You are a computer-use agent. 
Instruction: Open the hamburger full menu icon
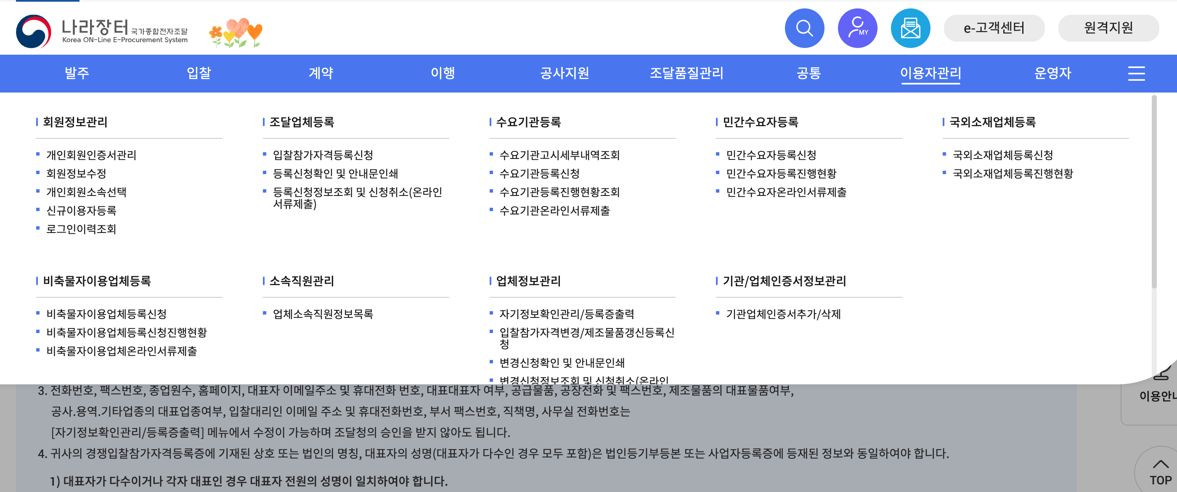click(x=1136, y=74)
